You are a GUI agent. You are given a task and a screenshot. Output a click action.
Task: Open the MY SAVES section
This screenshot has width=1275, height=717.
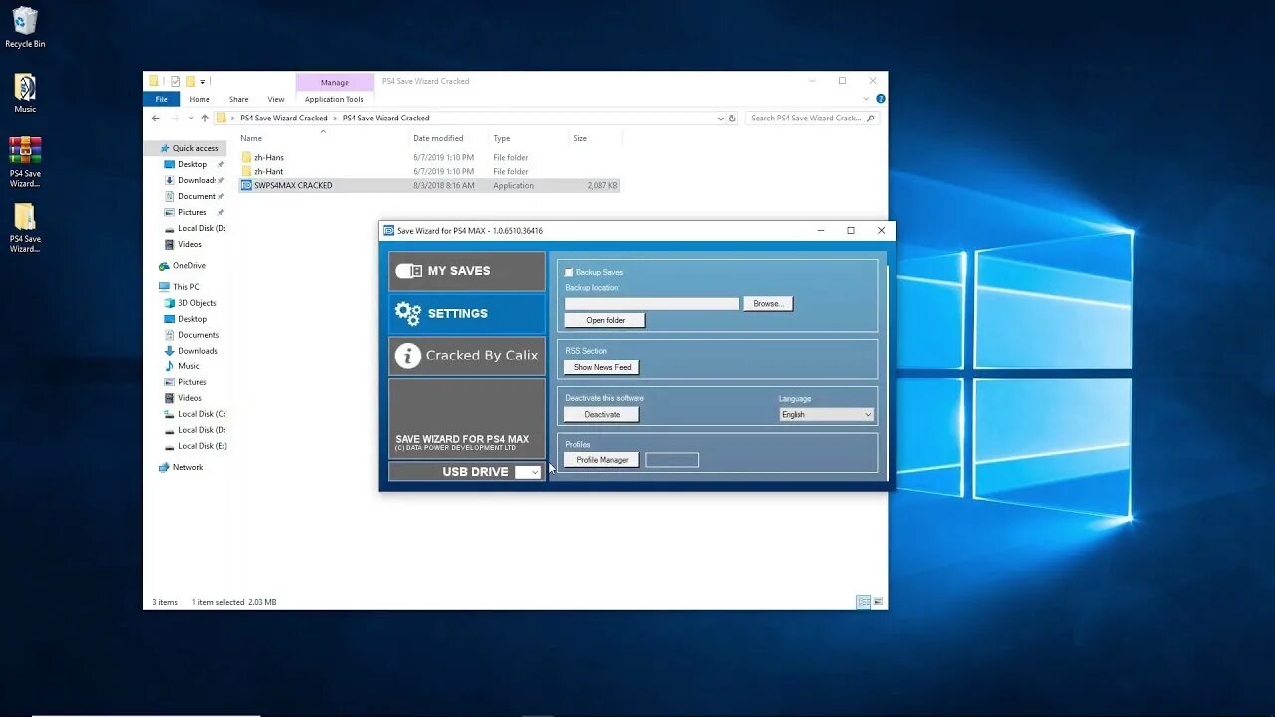tap(467, 271)
